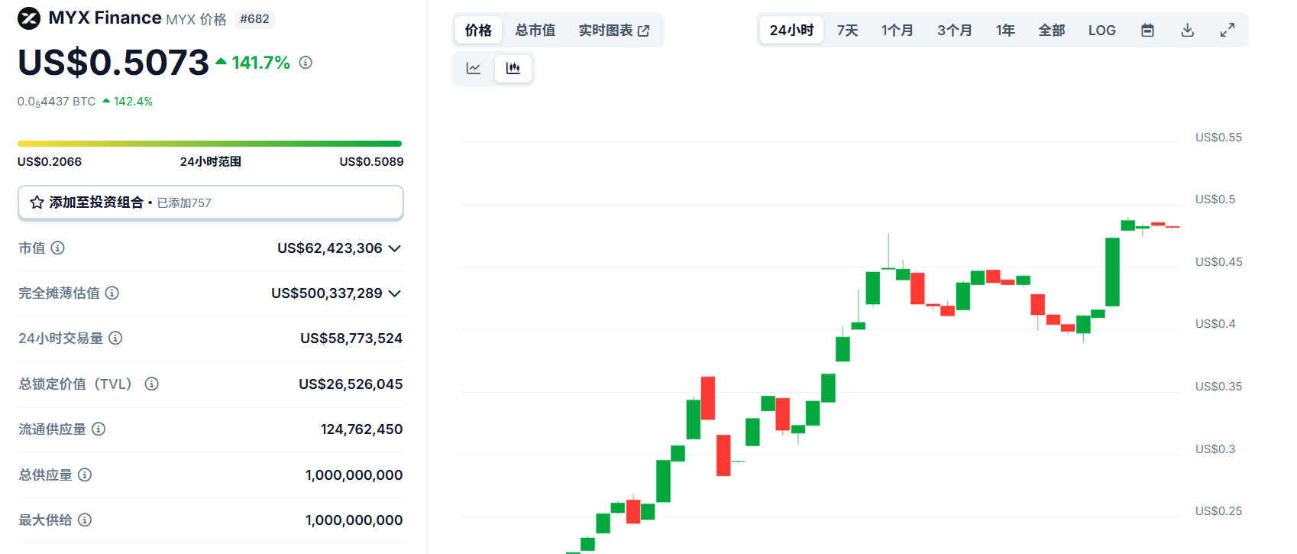Select the 全部 time range

1052,31
